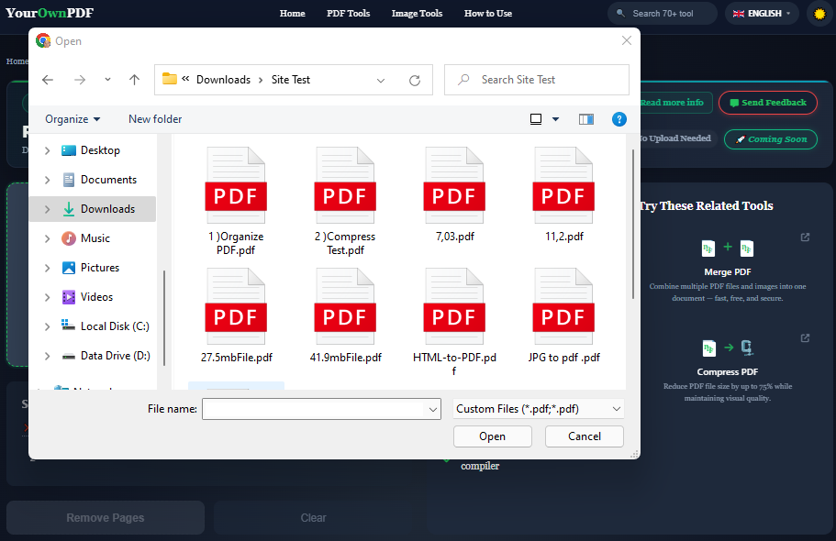Viewport: 836px width, 541px height.
Task: Open the Help question mark
Action: [619, 119]
